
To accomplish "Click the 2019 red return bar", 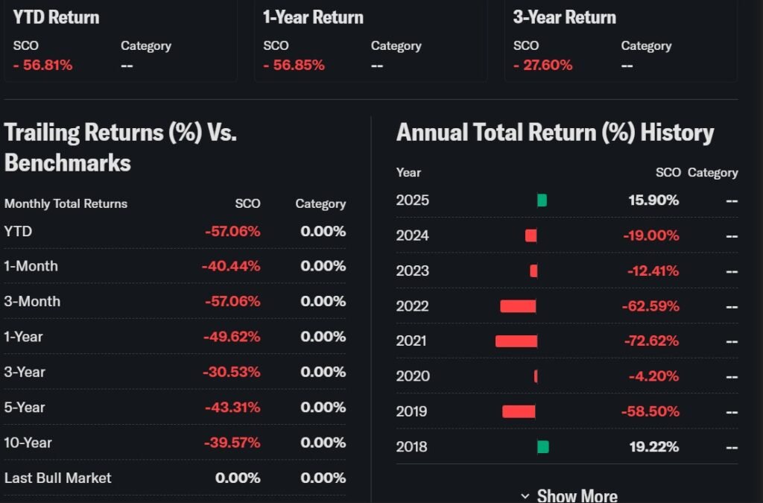I will coord(519,411).
